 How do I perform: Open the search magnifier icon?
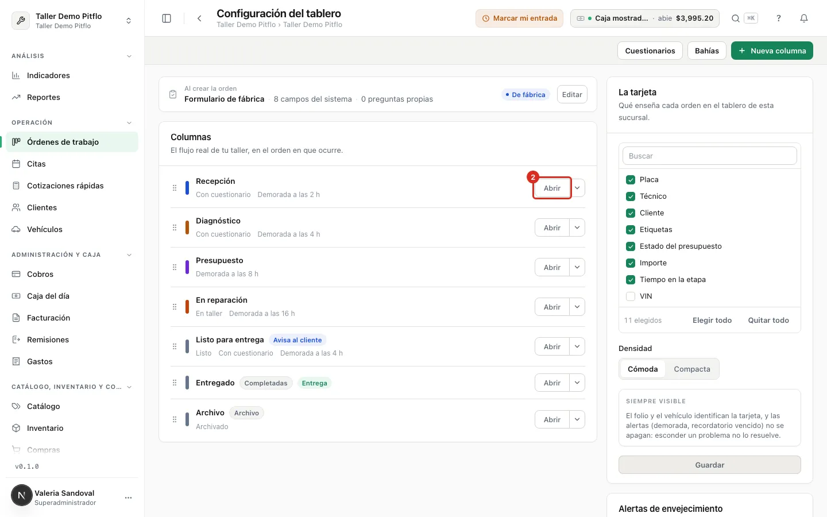[735, 18]
